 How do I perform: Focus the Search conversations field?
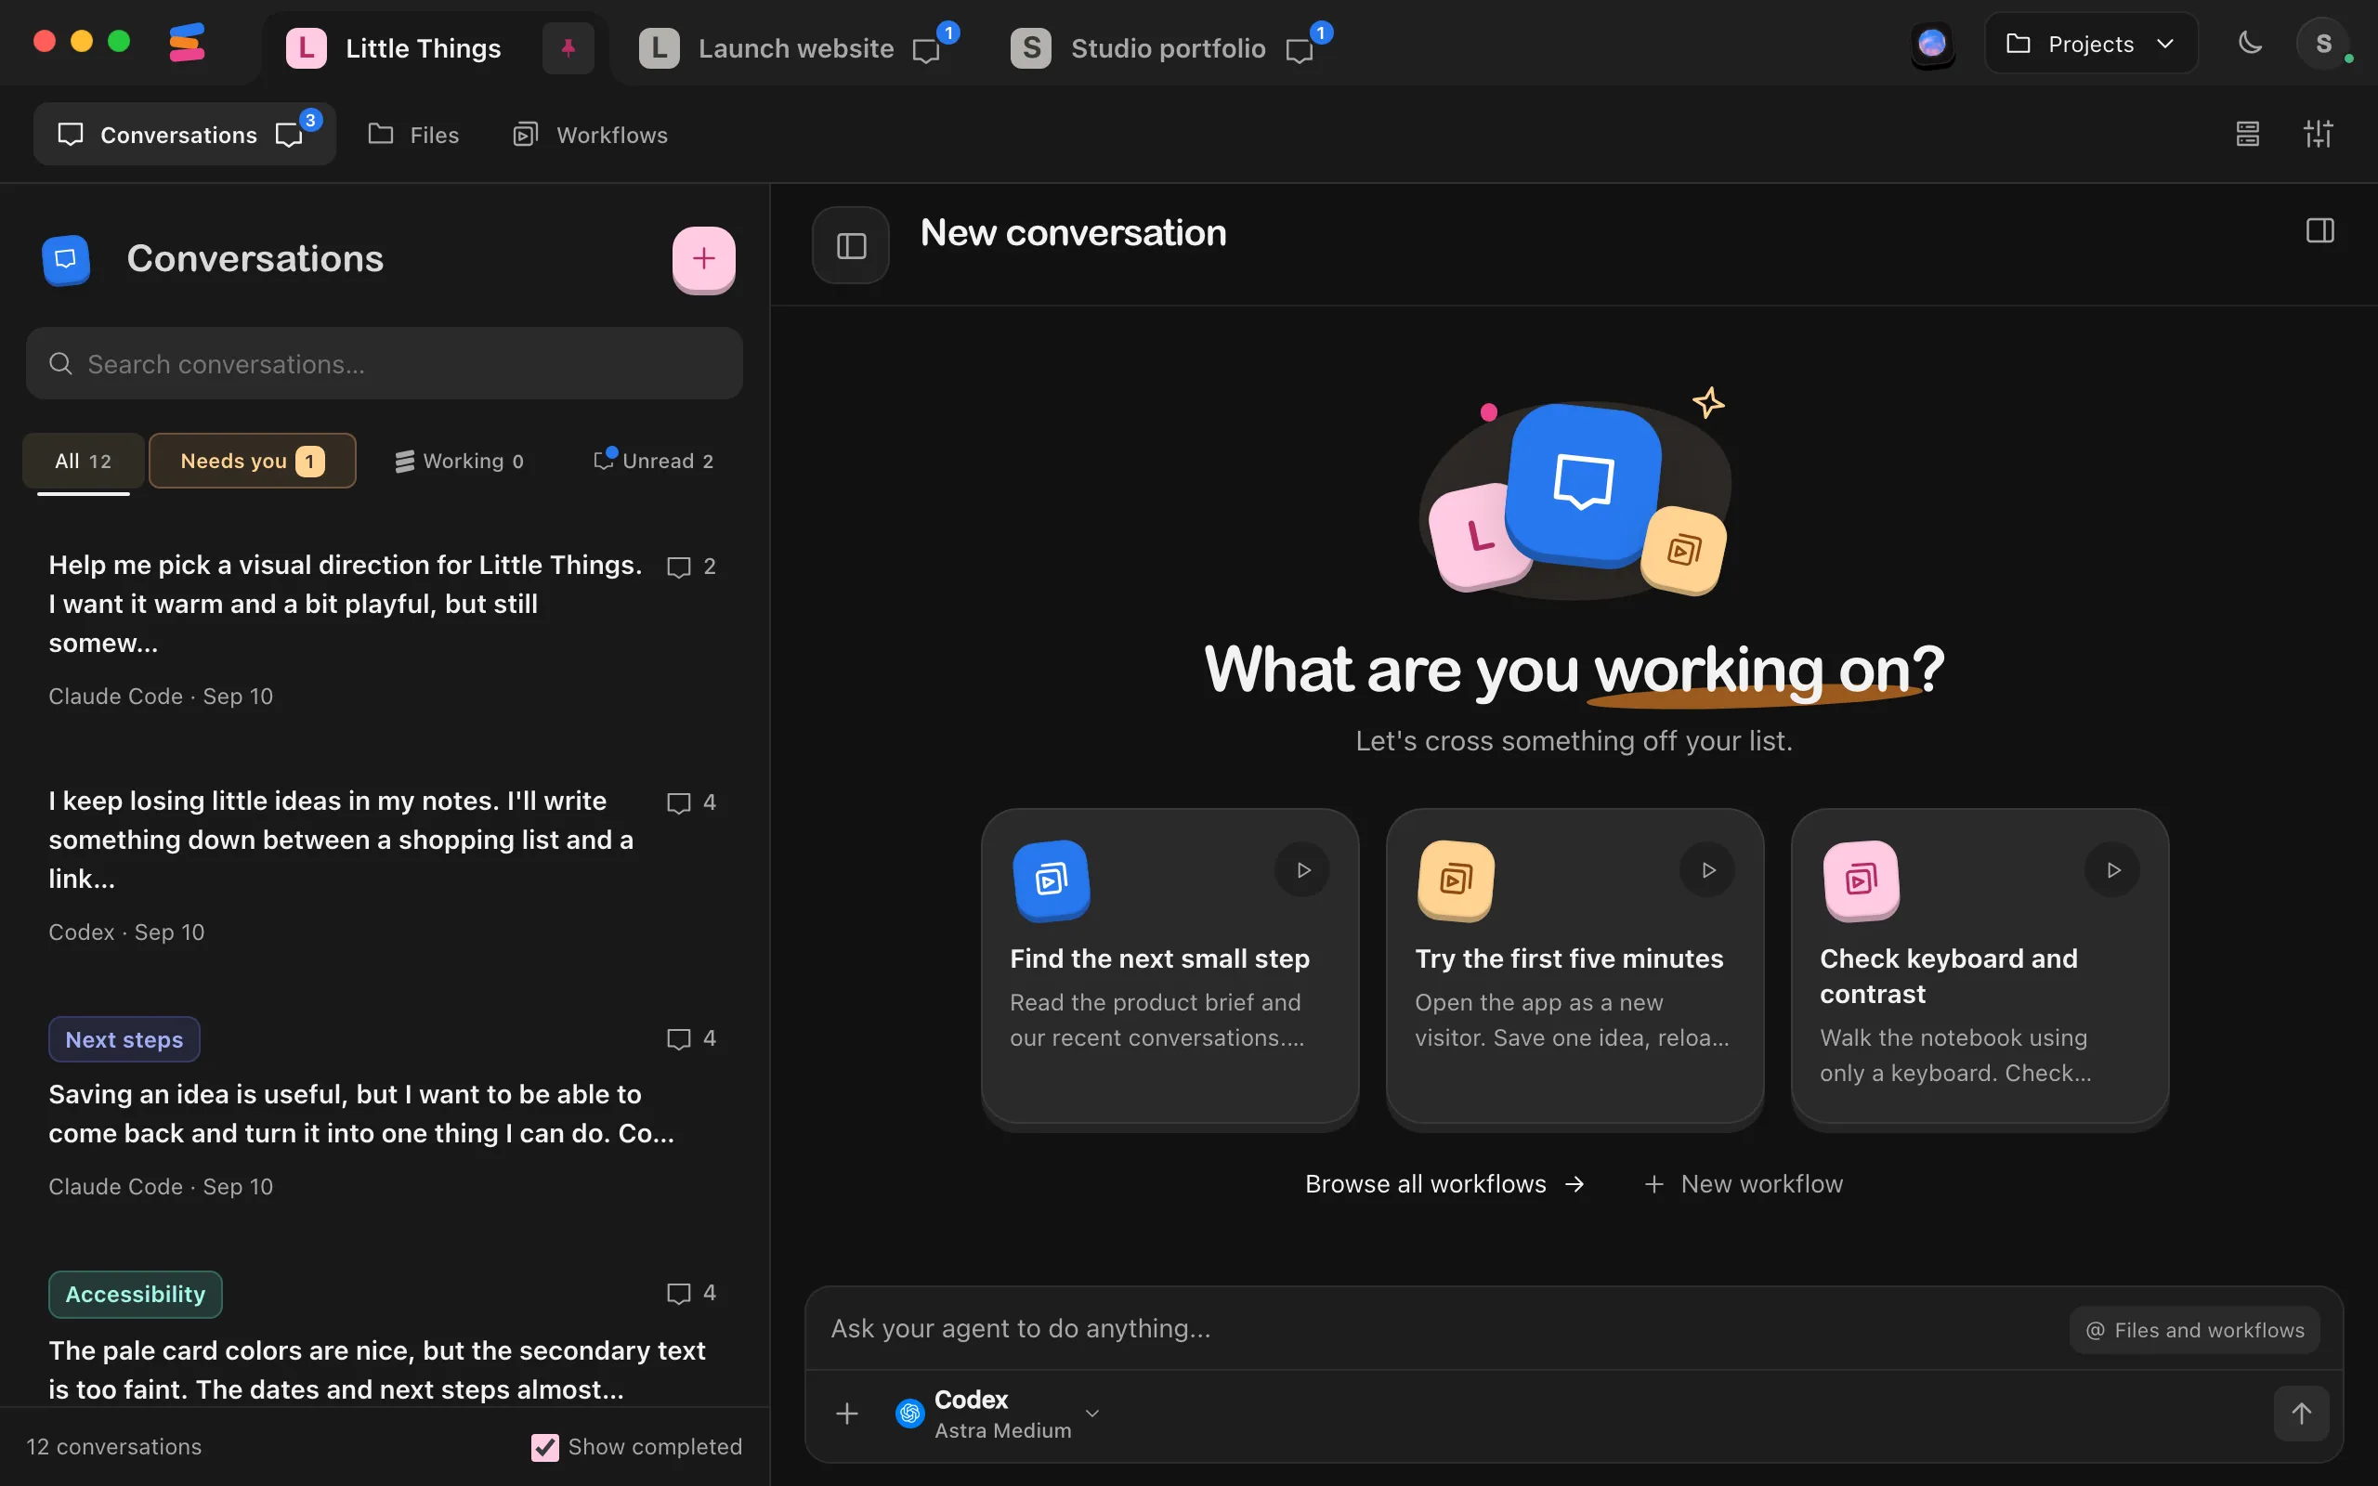[385, 364]
